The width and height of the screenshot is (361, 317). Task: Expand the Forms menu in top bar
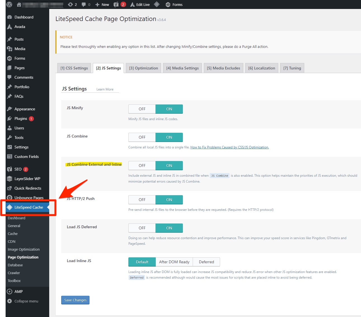pos(174,4)
